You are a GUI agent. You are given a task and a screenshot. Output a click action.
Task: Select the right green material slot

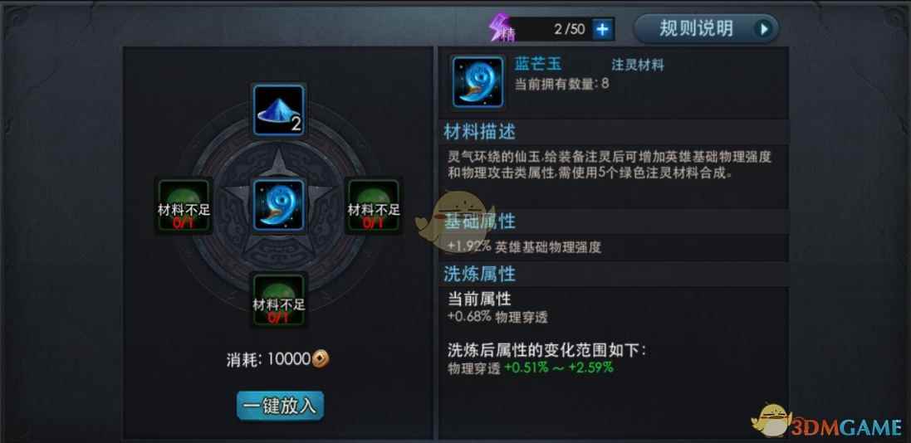(x=373, y=206)
